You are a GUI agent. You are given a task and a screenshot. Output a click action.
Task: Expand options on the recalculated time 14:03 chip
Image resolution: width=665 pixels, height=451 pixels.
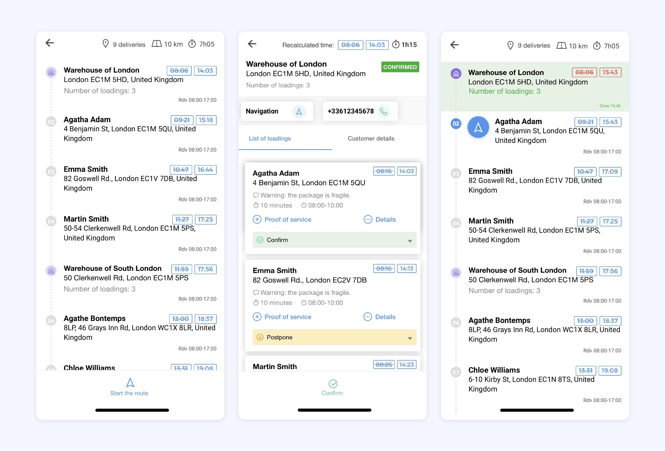coord(377,45)
